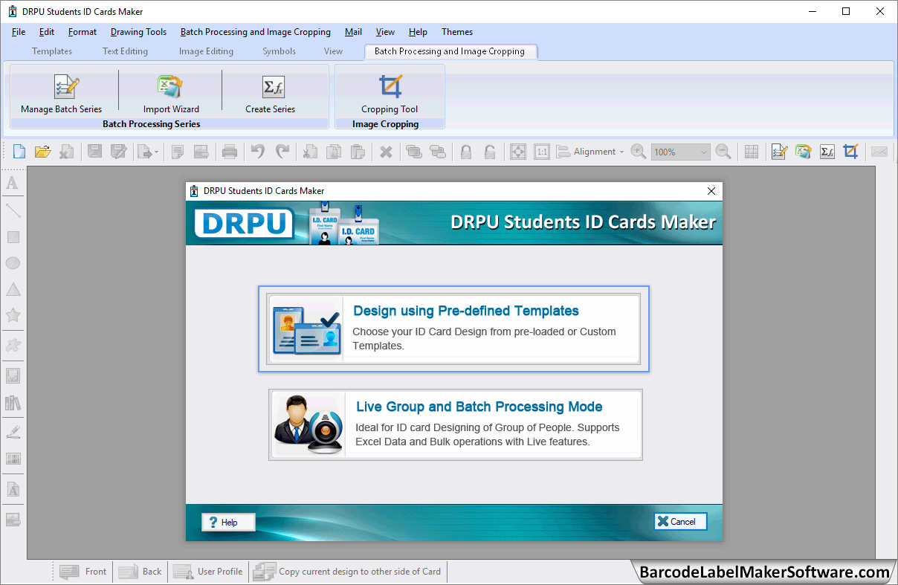Open the File menu
The height and width of the screenshot is (585, 898).
pyautogui.click(x=19, y=32)
